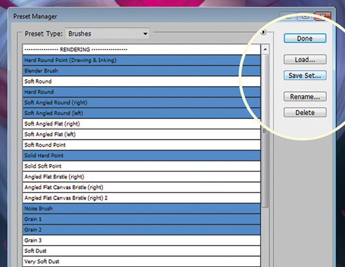The height and width of the screenshot is (267, 345).
Task: Click the scrollbar up arrow
Action: point(265,50)
